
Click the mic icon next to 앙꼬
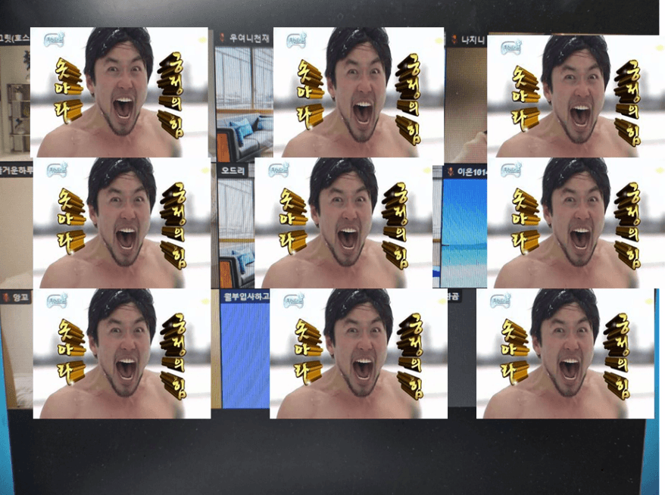click(x=5, y=297)
